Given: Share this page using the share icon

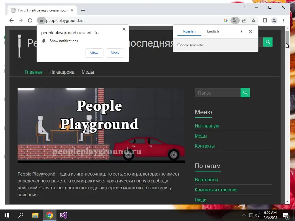Looking at the screenshot, I should click(x=244, y=20).
